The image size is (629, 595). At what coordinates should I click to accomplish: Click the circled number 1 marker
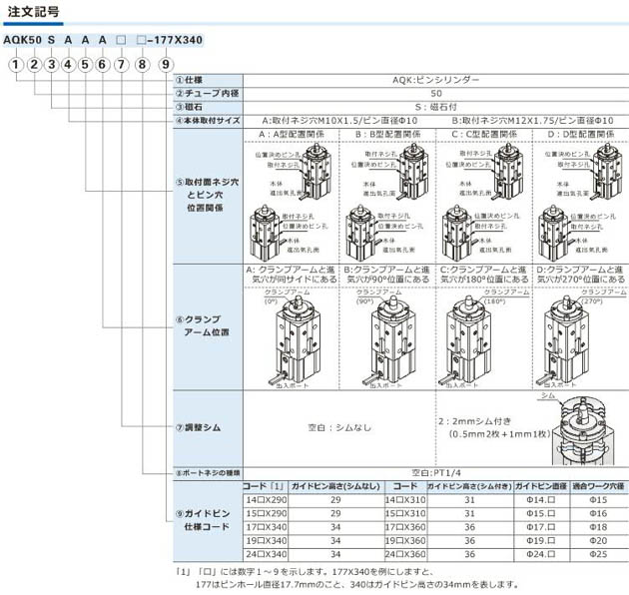(x=16, y=64)
